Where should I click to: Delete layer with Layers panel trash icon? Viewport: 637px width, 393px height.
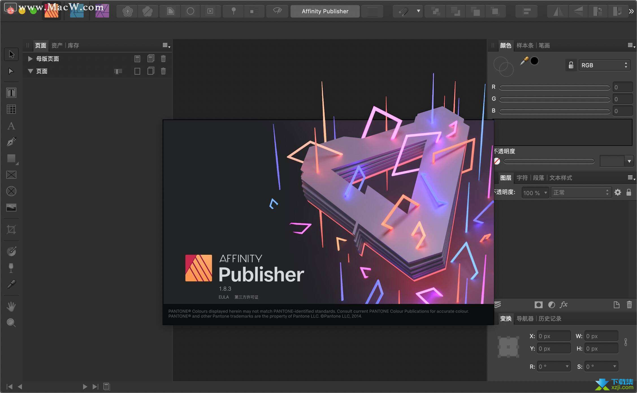pyautogui.click(x=629, y=305)
